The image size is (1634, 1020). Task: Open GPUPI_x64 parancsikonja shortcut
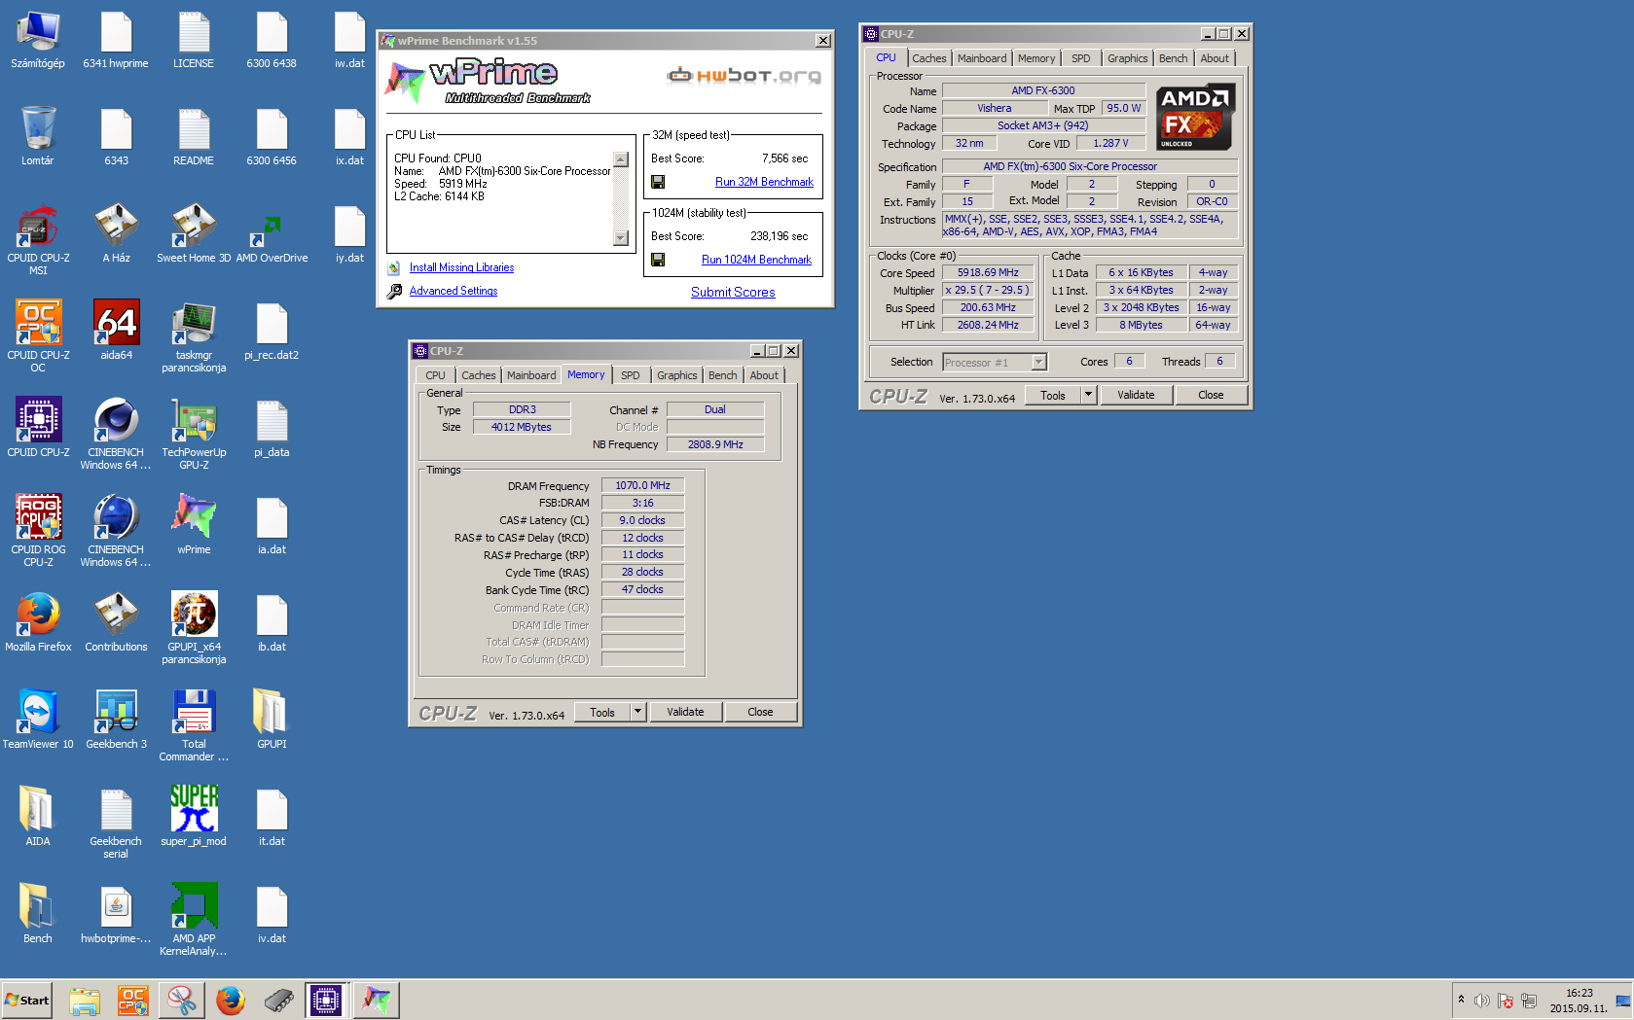click(x=194, y=629)
